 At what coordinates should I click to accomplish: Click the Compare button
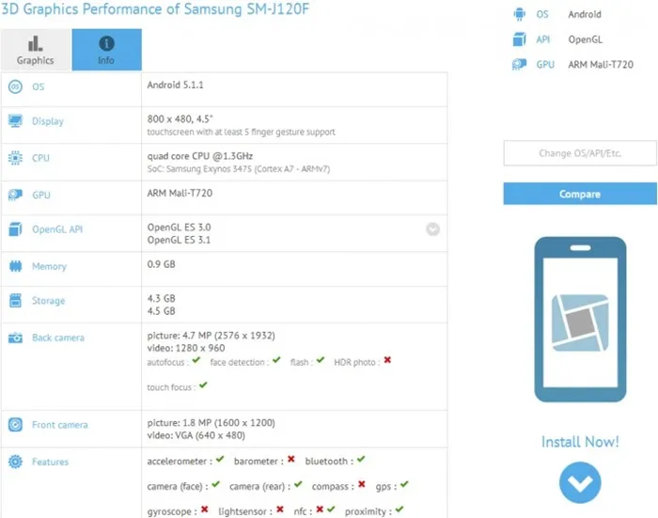[580, 194]
